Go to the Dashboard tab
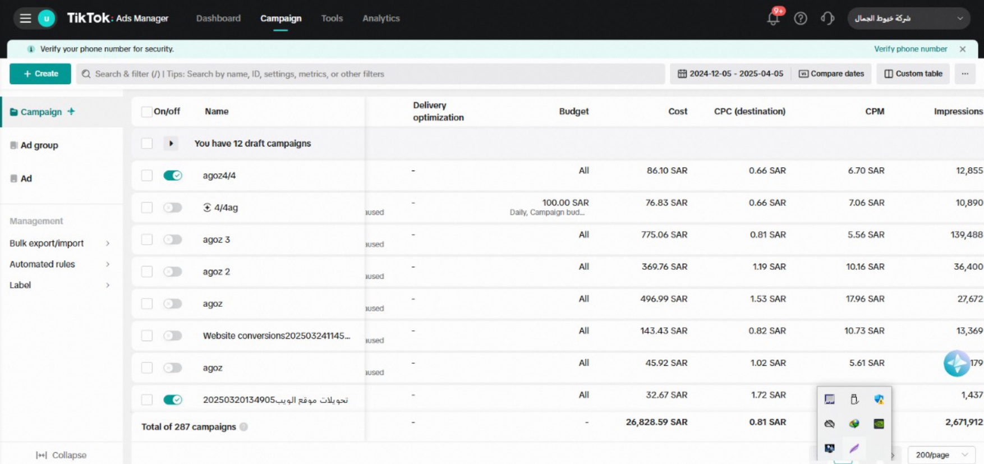The width and height of the screenshot is (984, 464). coord(218,19)
